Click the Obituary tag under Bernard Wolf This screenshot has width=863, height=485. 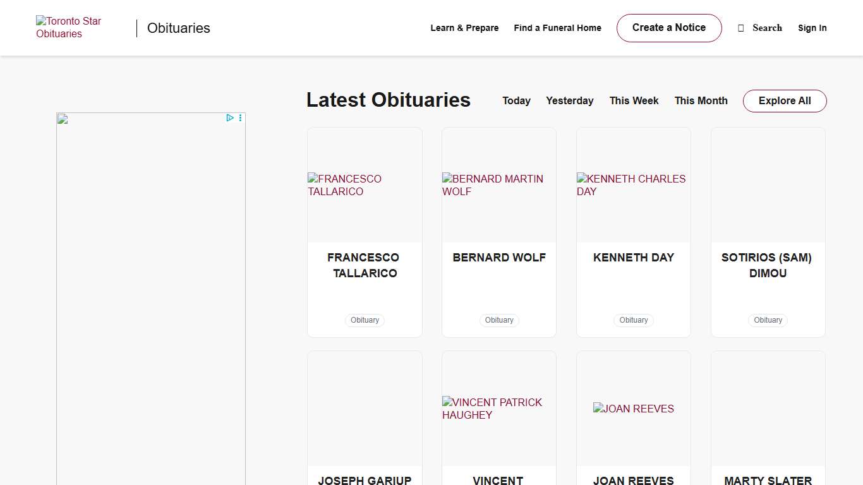click(499, 320)
